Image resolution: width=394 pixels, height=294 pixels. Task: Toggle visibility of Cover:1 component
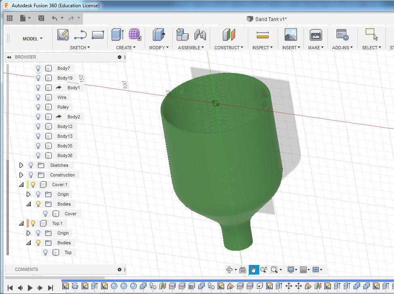point(33,185)
